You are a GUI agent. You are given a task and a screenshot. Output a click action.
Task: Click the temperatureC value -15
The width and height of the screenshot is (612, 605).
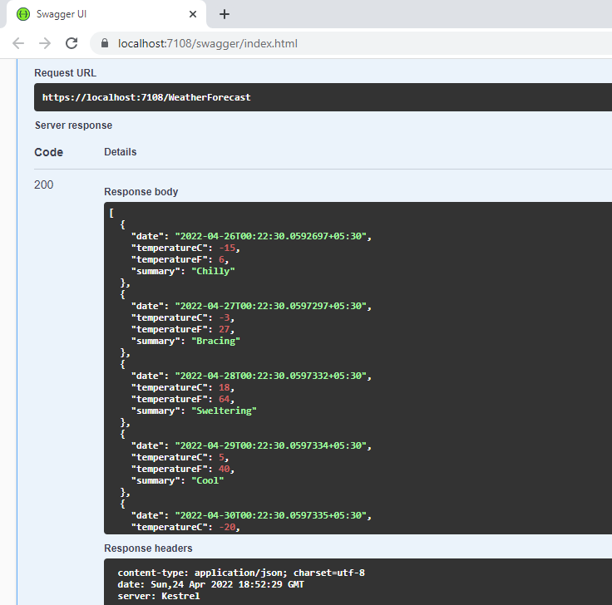click(222, 248)
